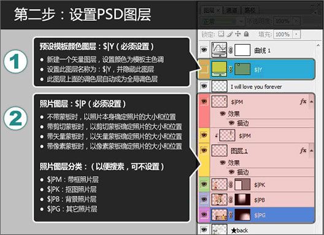Click the link icon on $|PK layer
The image size is (324, 235).
231,185
